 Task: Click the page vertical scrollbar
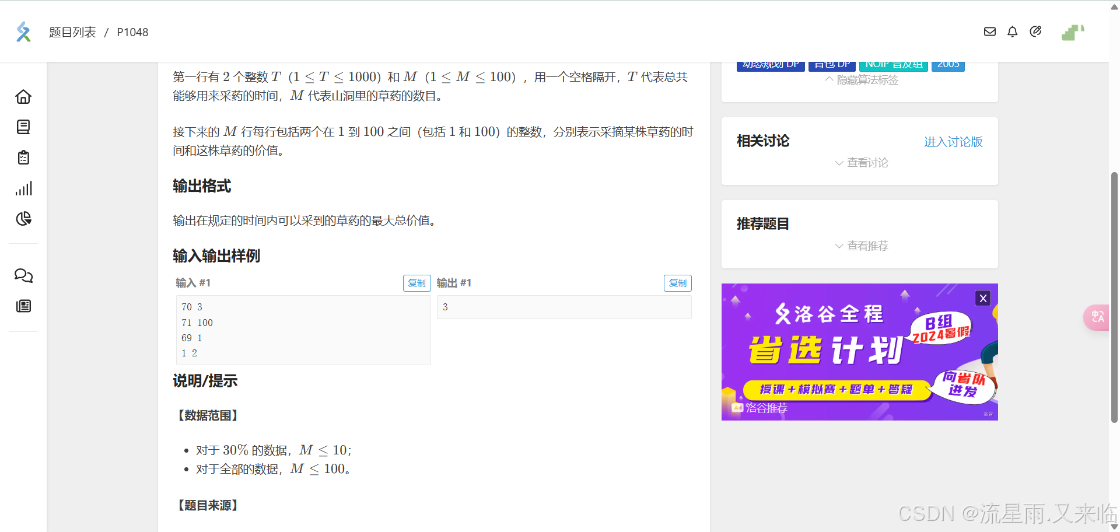click(x=1114, y=296)
